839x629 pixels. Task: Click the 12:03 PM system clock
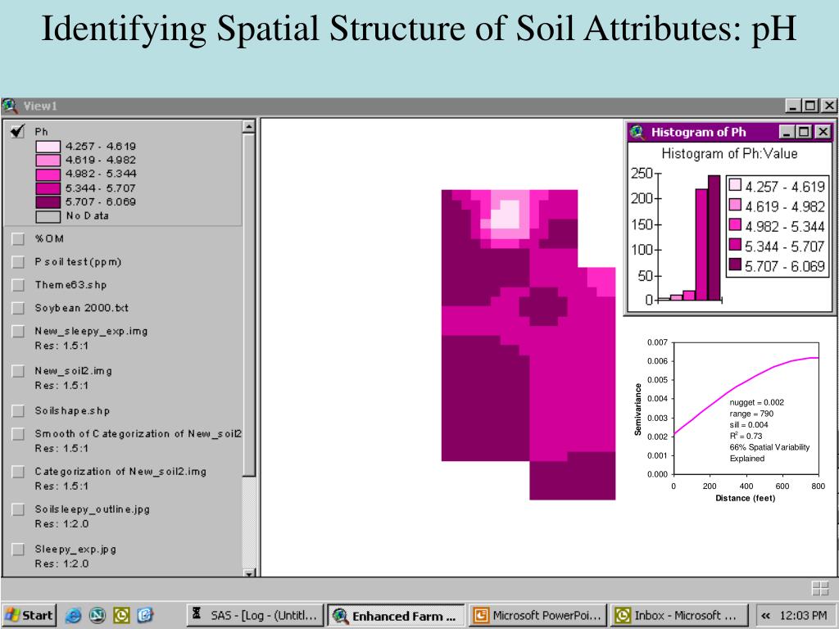[803, 616]
